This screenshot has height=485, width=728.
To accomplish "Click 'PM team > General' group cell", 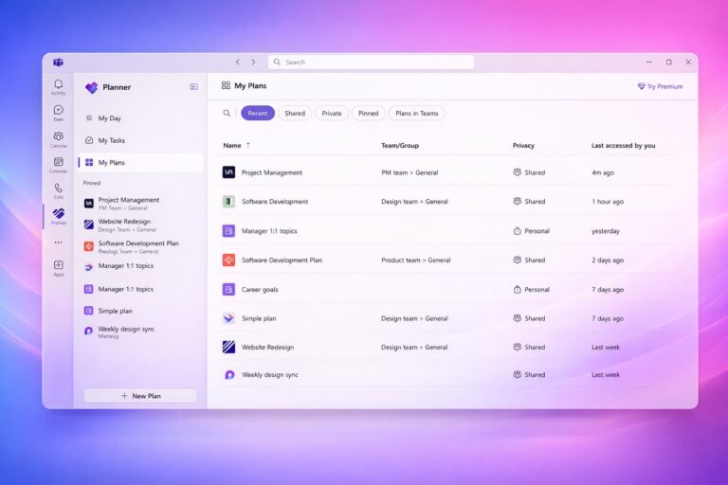I will 409,172.
